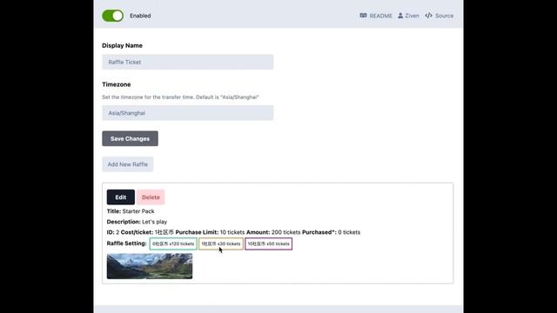Focus the Display Name input field

click(x=188, y=62)
